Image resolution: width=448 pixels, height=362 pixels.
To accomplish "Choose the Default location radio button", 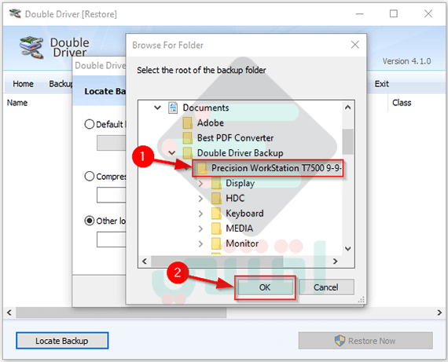I will pyautogui.click(x=90, y=124).
